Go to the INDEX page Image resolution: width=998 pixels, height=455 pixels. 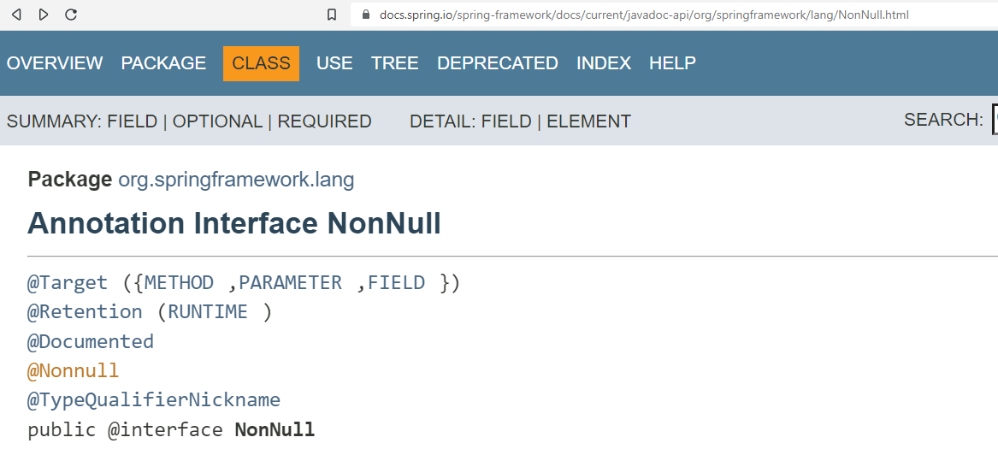point(604,63)
